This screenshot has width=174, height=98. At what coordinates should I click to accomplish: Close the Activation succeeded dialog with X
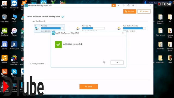[123, 33]
